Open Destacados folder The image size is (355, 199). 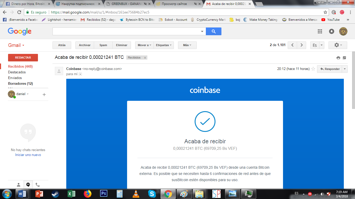pos(17,72)
